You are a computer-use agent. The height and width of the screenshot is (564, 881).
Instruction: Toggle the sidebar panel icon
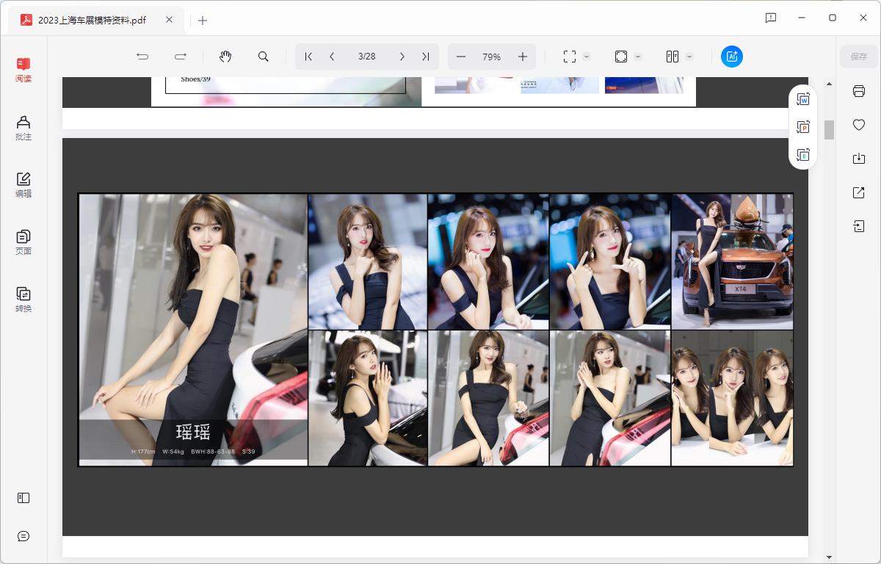[23, 498]
